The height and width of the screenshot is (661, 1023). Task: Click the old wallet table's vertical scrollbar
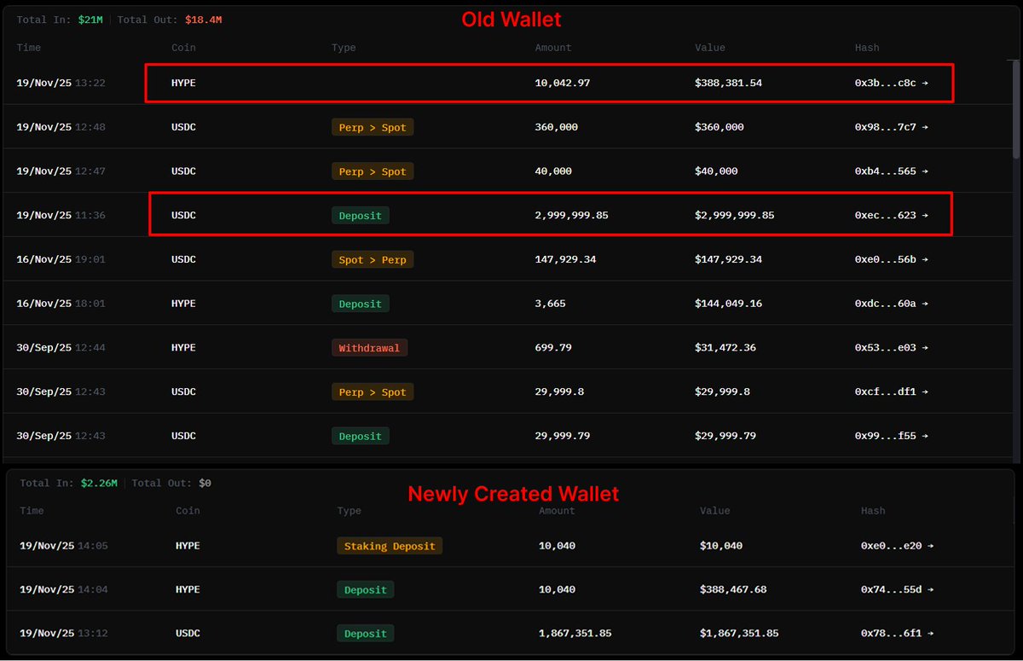1014,111
